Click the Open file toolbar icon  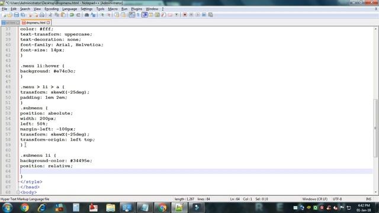click(9, 15)
